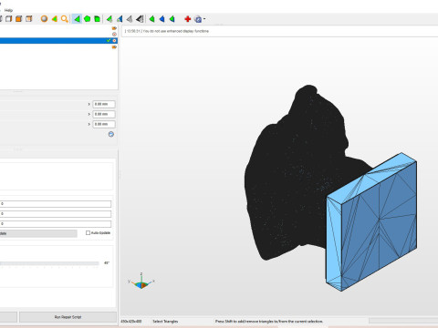Adjust the angle slider track
Viewport: 438px width, 328px height.
[x=49, y=263]
